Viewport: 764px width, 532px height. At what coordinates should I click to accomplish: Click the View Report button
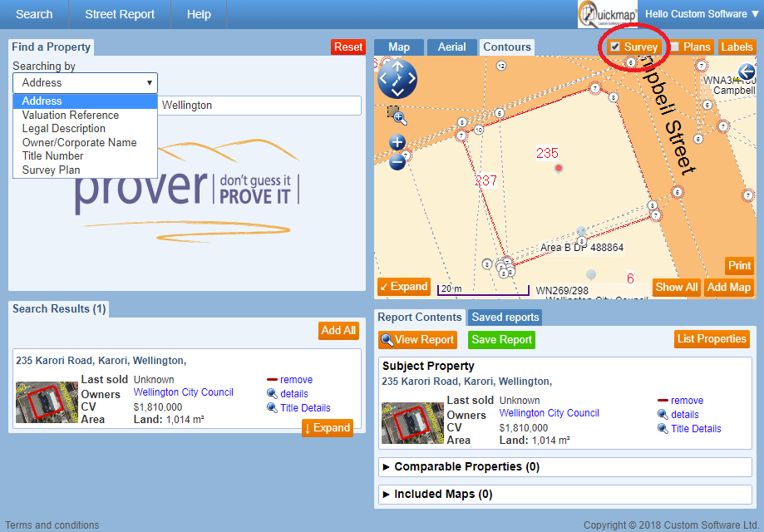click(x=417, y=339)
